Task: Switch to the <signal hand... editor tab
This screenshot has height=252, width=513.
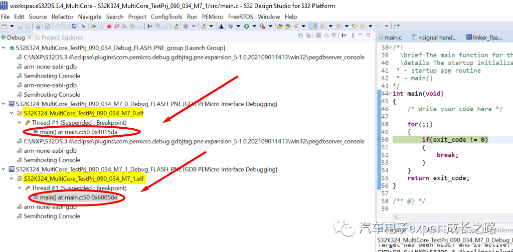Action: click(x=434, y=38)
